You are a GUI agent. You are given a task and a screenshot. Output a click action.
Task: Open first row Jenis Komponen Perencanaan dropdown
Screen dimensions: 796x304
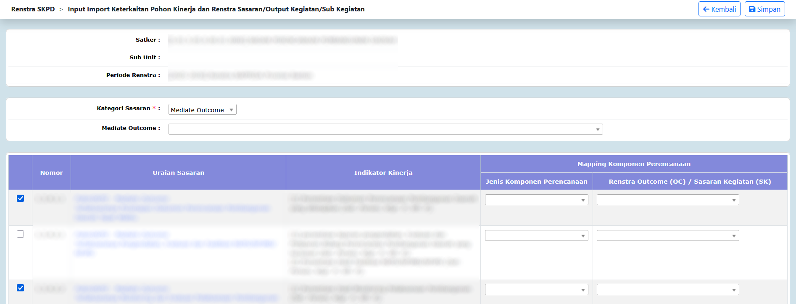click(x=536, y=200)
